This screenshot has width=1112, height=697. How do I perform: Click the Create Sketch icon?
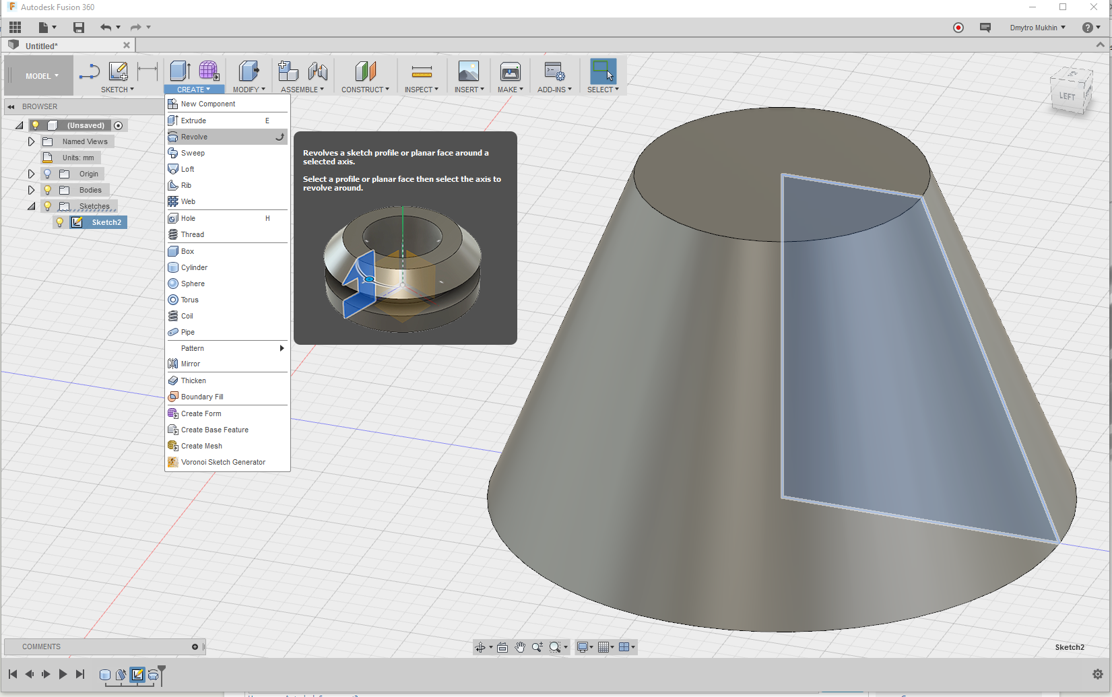(x=119, y=71)
